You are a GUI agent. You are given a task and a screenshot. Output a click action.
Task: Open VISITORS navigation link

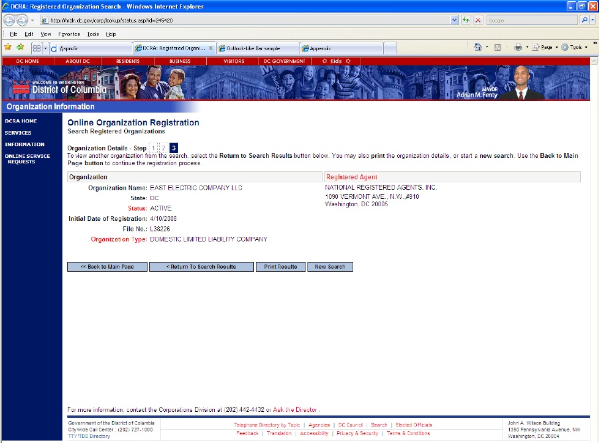(234, 61)
